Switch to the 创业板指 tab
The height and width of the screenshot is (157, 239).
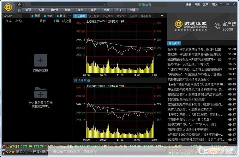(94, 16)
